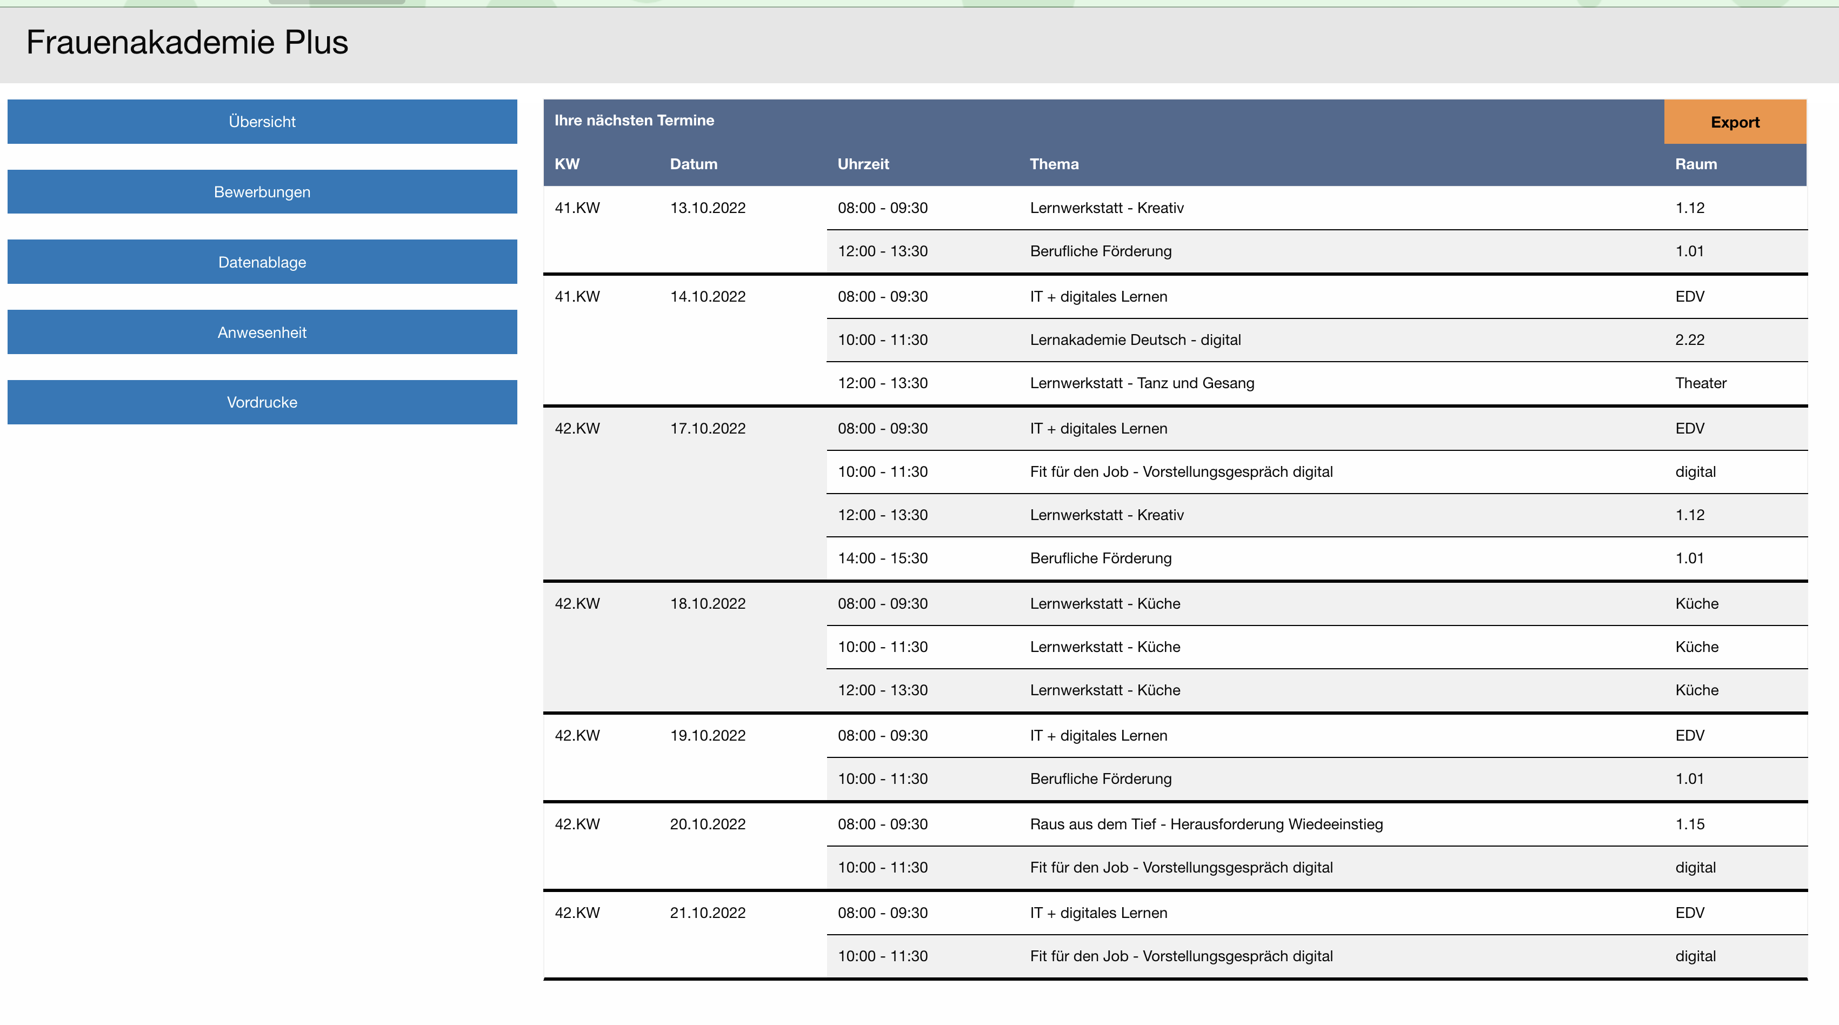Click 'Berufliche Förderung' on 13.10.2022

1100,251
